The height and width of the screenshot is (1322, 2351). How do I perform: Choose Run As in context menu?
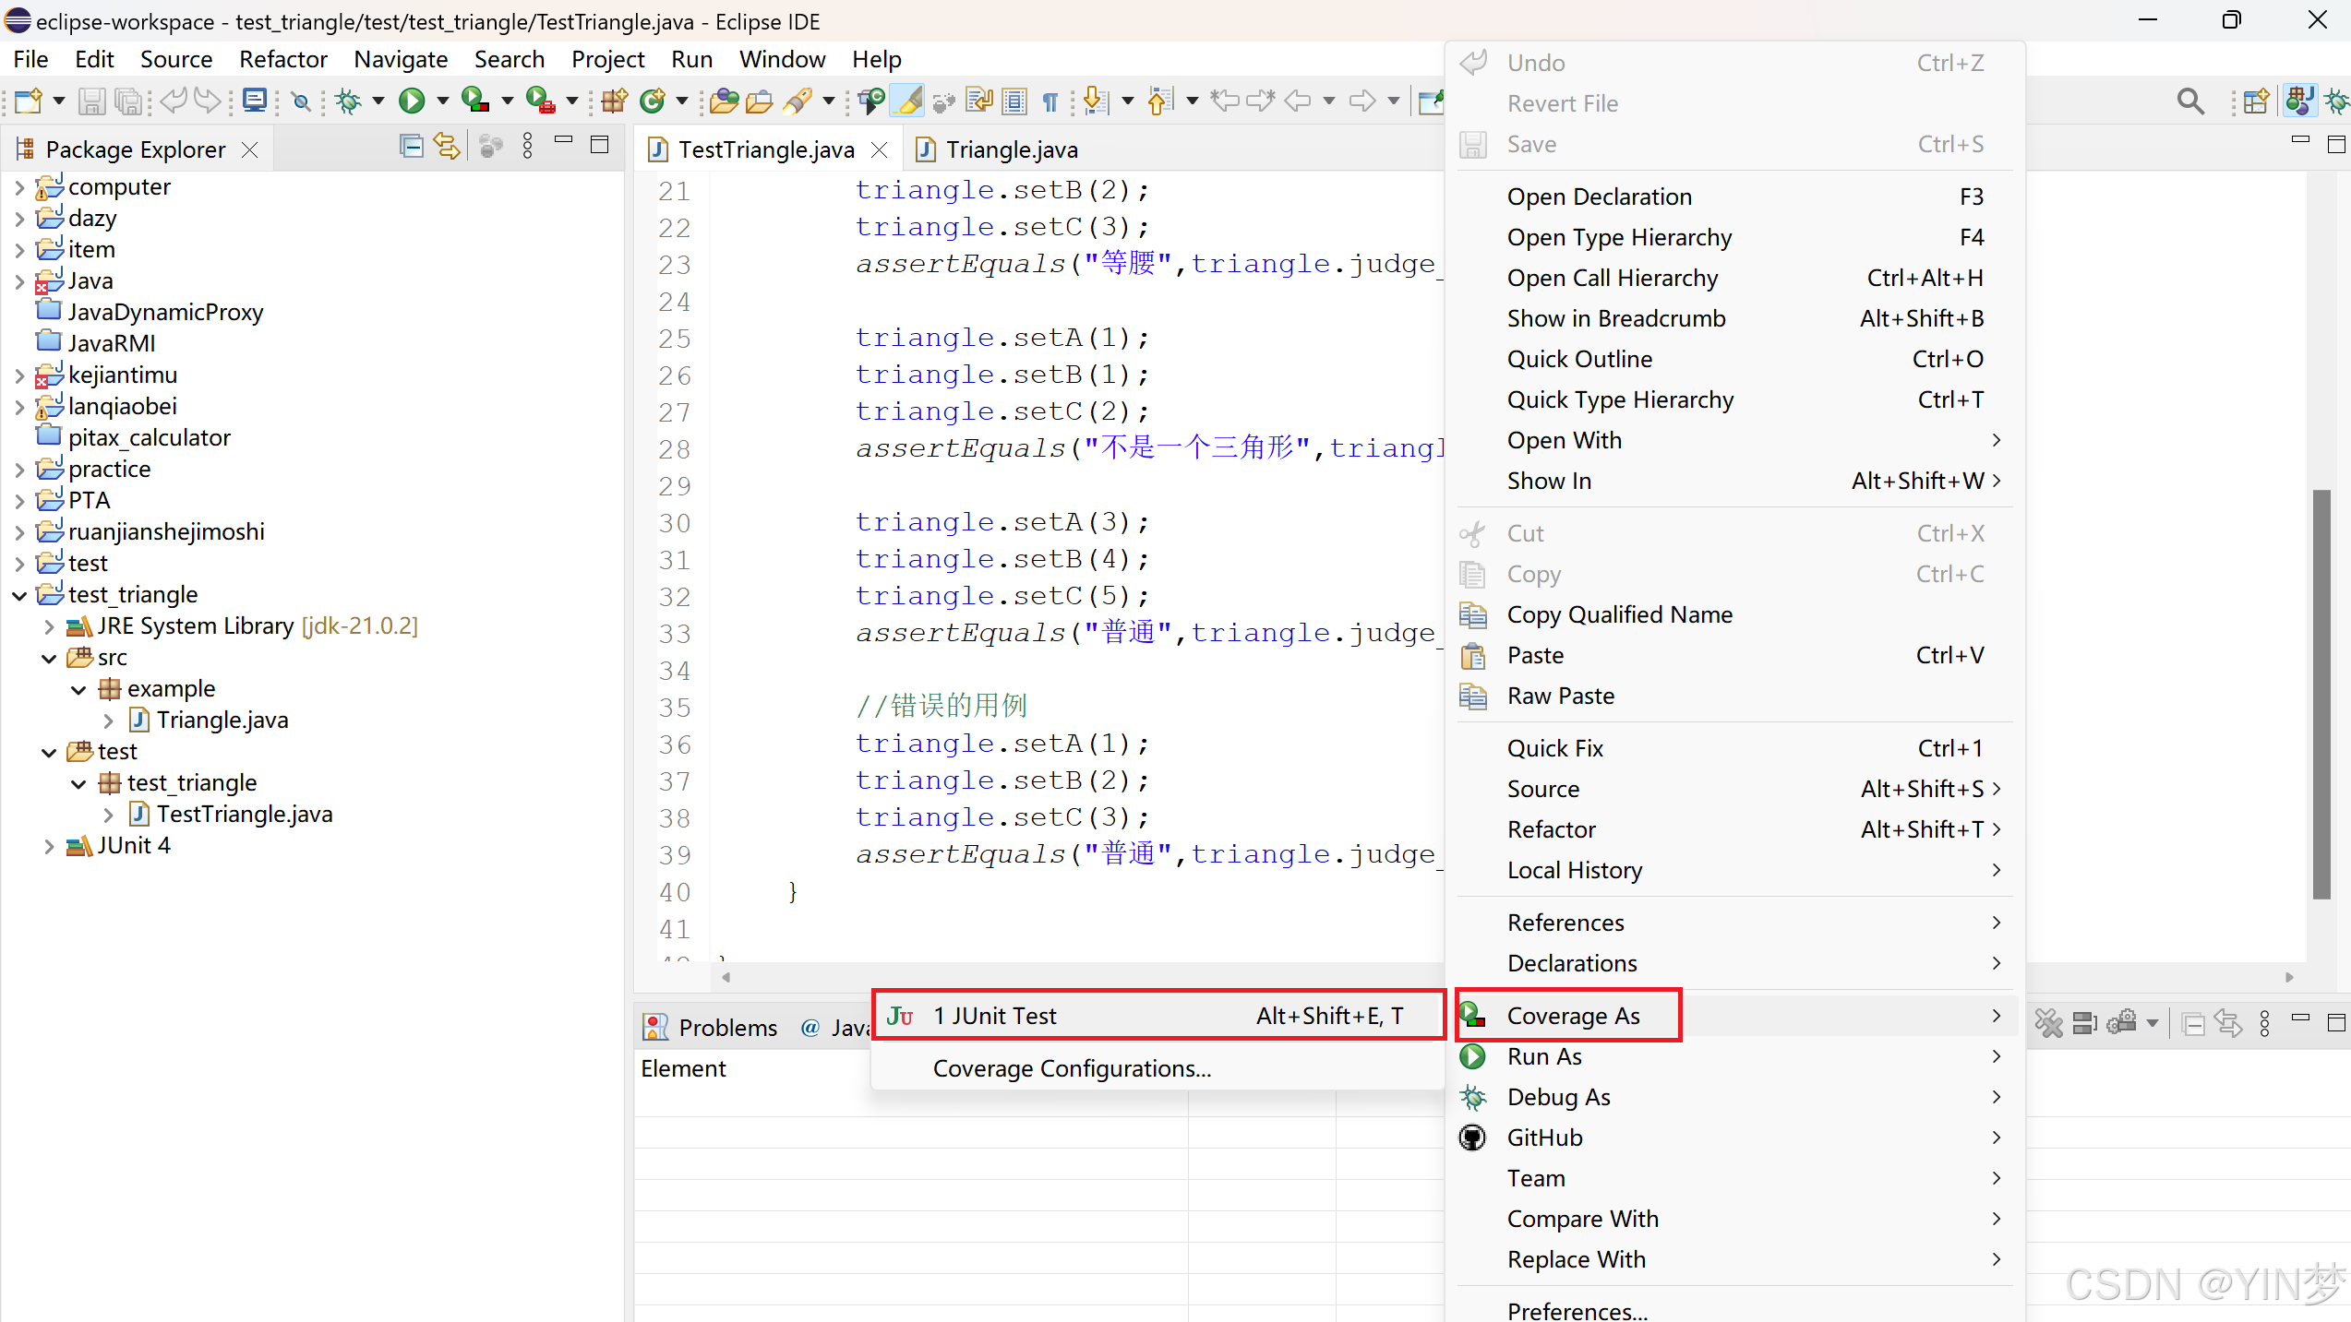pos(1544,1056)
